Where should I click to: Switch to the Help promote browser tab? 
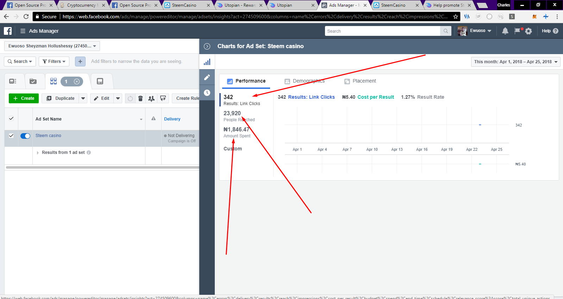[x=449, y=5]
